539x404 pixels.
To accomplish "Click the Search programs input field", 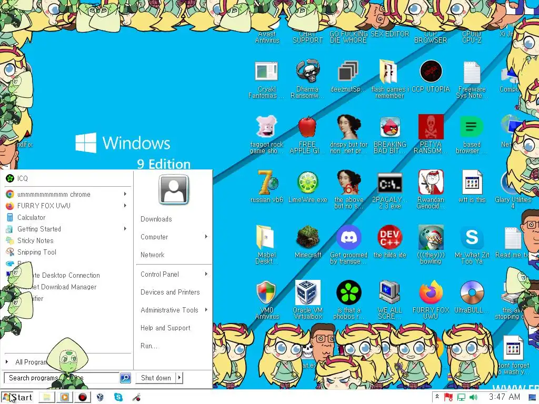I will 62,378.
